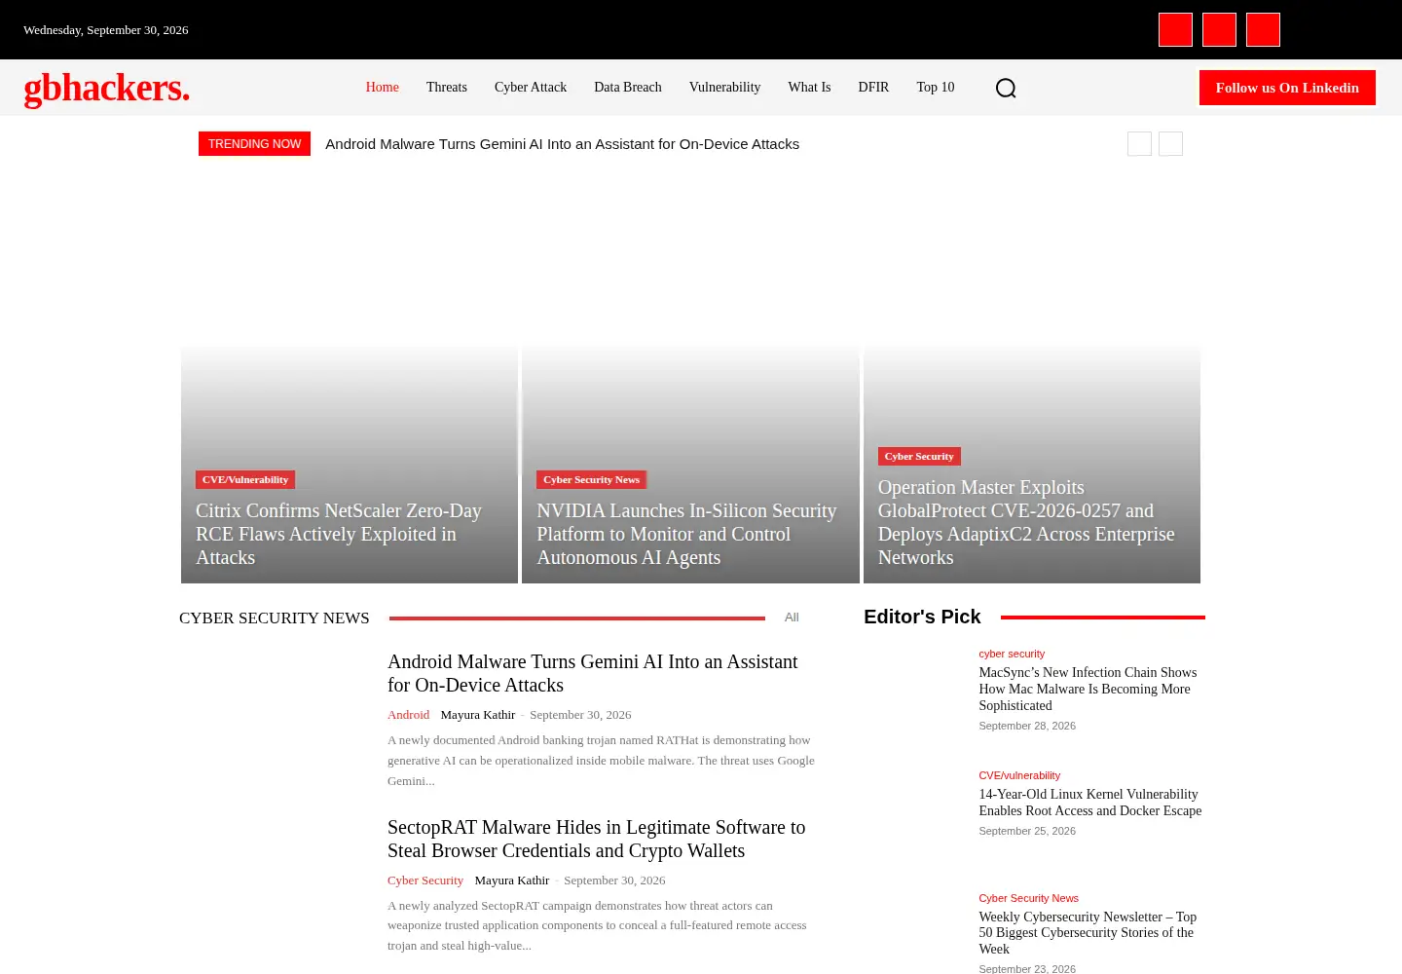Screen dimensions: 1402x974
Task: Click the rightmost red social icon in top bar
Action: 1263,30
